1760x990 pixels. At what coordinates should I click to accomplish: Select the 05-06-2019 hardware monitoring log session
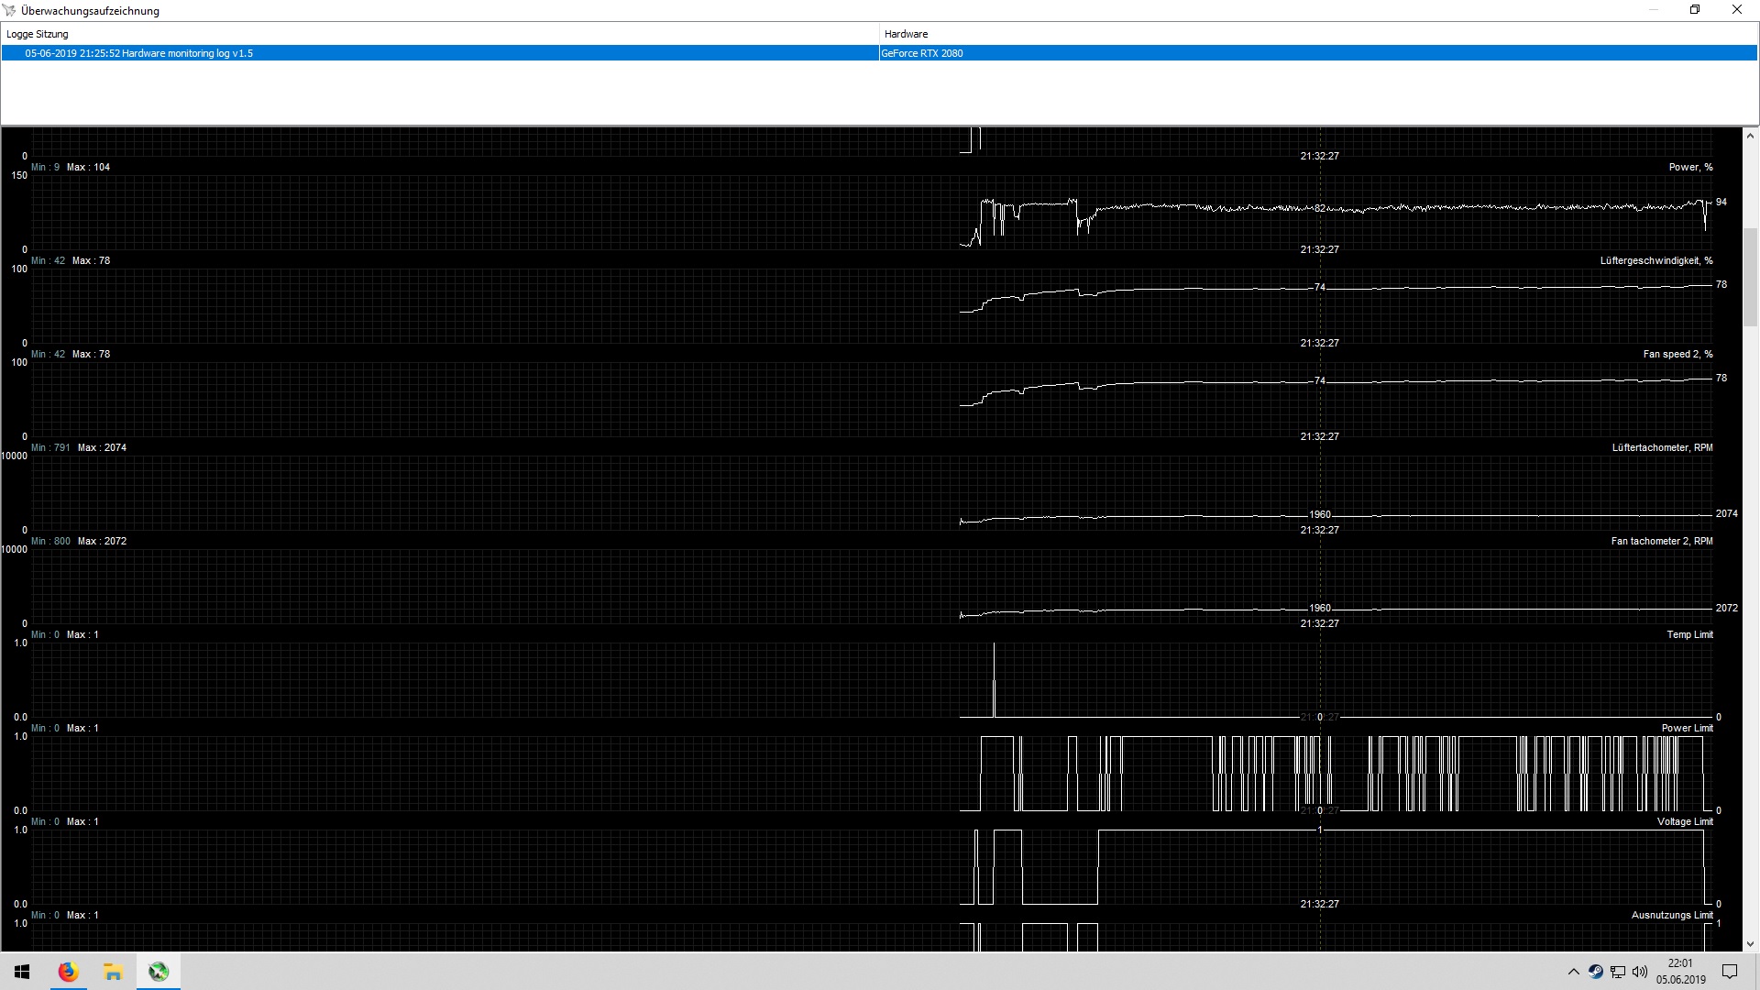[139, 53]
